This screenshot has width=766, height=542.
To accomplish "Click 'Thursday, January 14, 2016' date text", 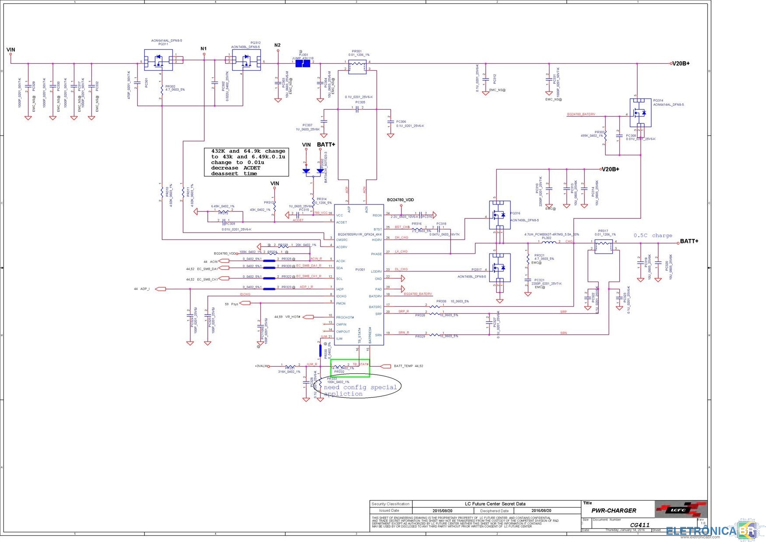I will click(x=625, y=530).
